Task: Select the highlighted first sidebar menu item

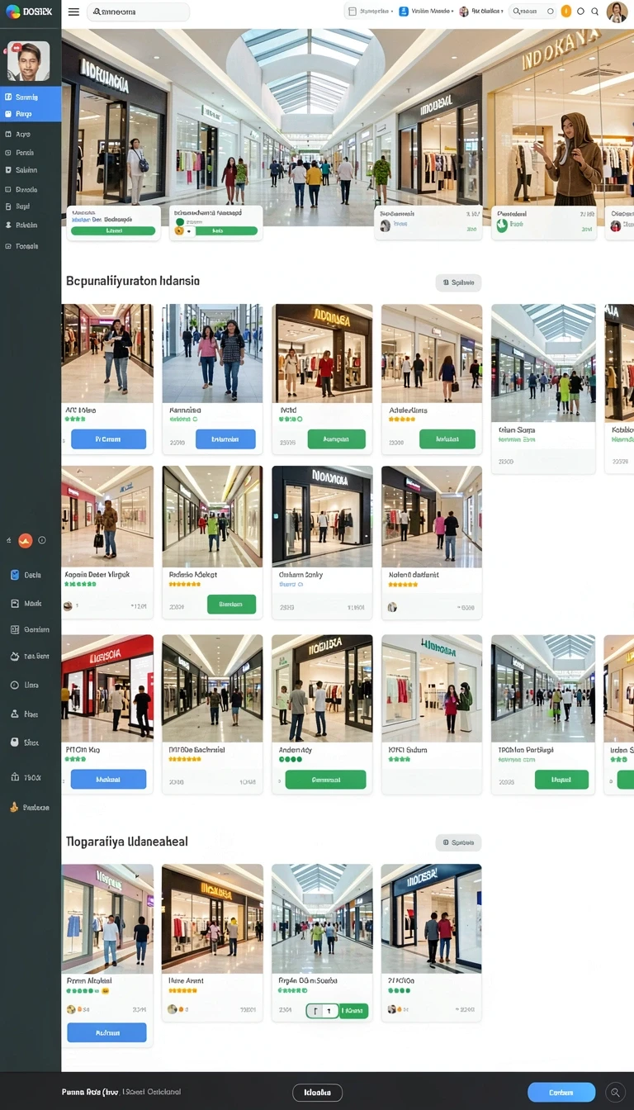Action: 31,97
